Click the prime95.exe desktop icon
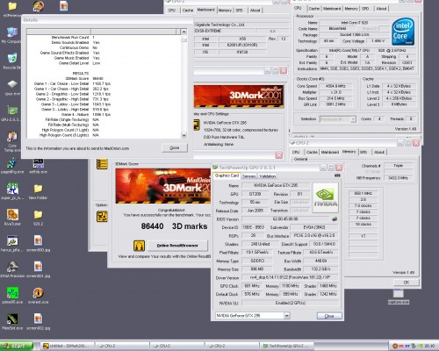 click(12, 292)
